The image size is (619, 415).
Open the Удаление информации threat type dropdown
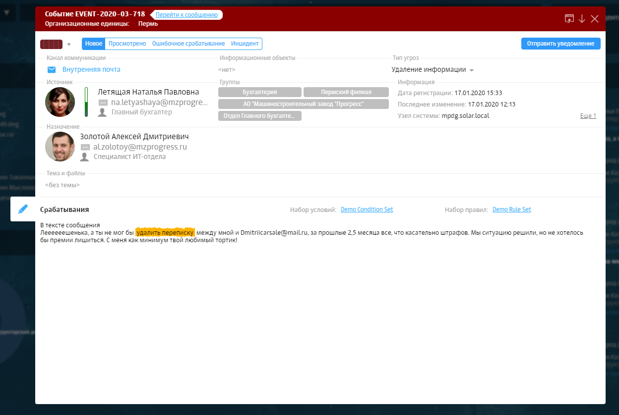472,70
